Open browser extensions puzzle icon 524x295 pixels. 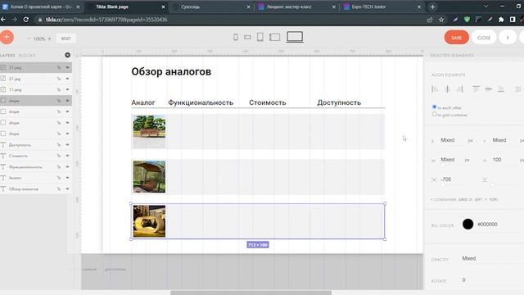pyautogui.click(x=501, y=20)
